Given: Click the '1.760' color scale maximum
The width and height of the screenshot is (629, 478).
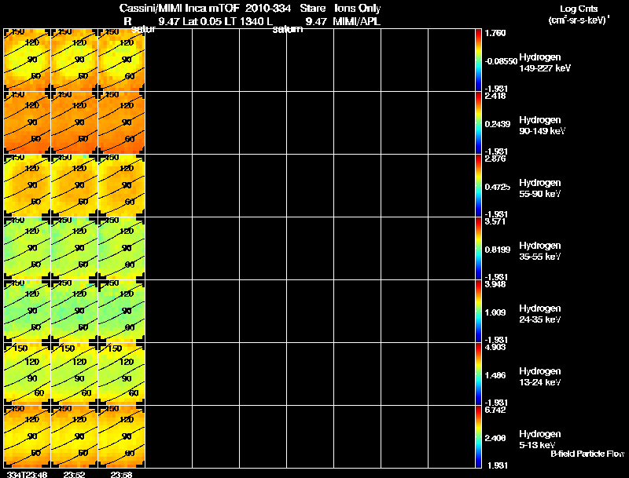Looking at the screenshot, I should [x=495, y=33].
